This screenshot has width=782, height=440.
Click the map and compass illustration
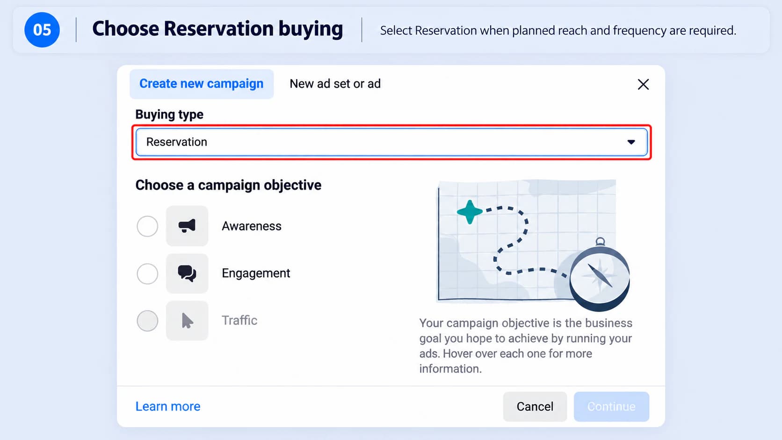[533, 245]
